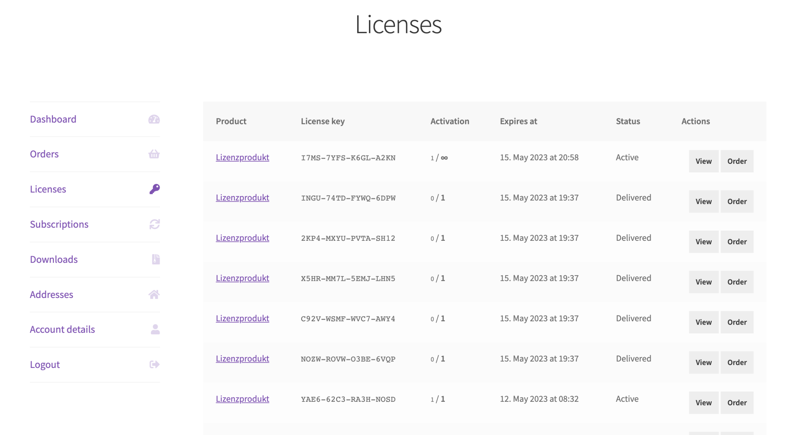Open order for license X5HR-MM7L-5EMJ-LHN5
This screenshot has width=796, height=435.
pos(737,282)
